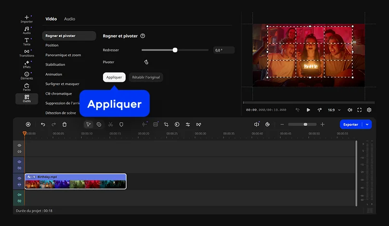Select Stabilisation in the tools list
The image size is (389, 226).
pos(55,64)
